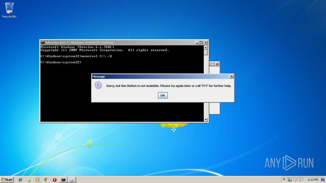Open Action Center flag tray icon
This screenshot has height=183, width=326.
pos(302,180)
